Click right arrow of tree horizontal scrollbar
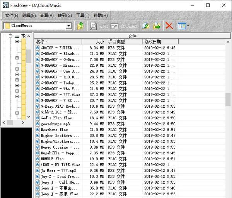 coord(23,122)
